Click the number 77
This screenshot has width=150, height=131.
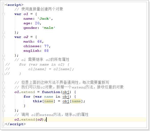46,46
